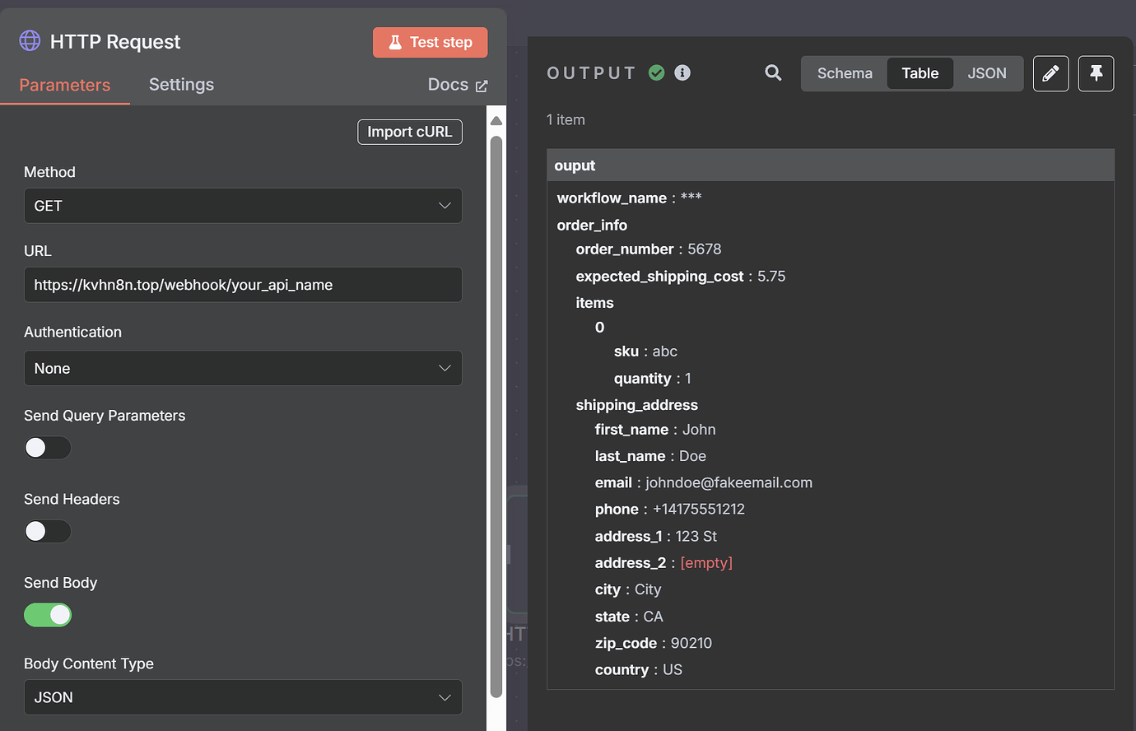Open the output search magnifier
This screenshot has width=1136, height=731.
(772, 72)
